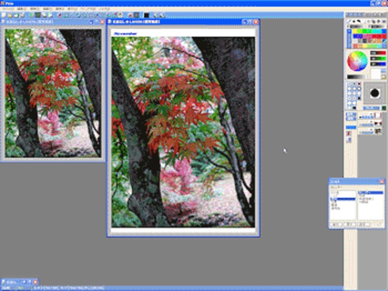Select the bottom layer thumbnail in the layer panel

point(378,131)
